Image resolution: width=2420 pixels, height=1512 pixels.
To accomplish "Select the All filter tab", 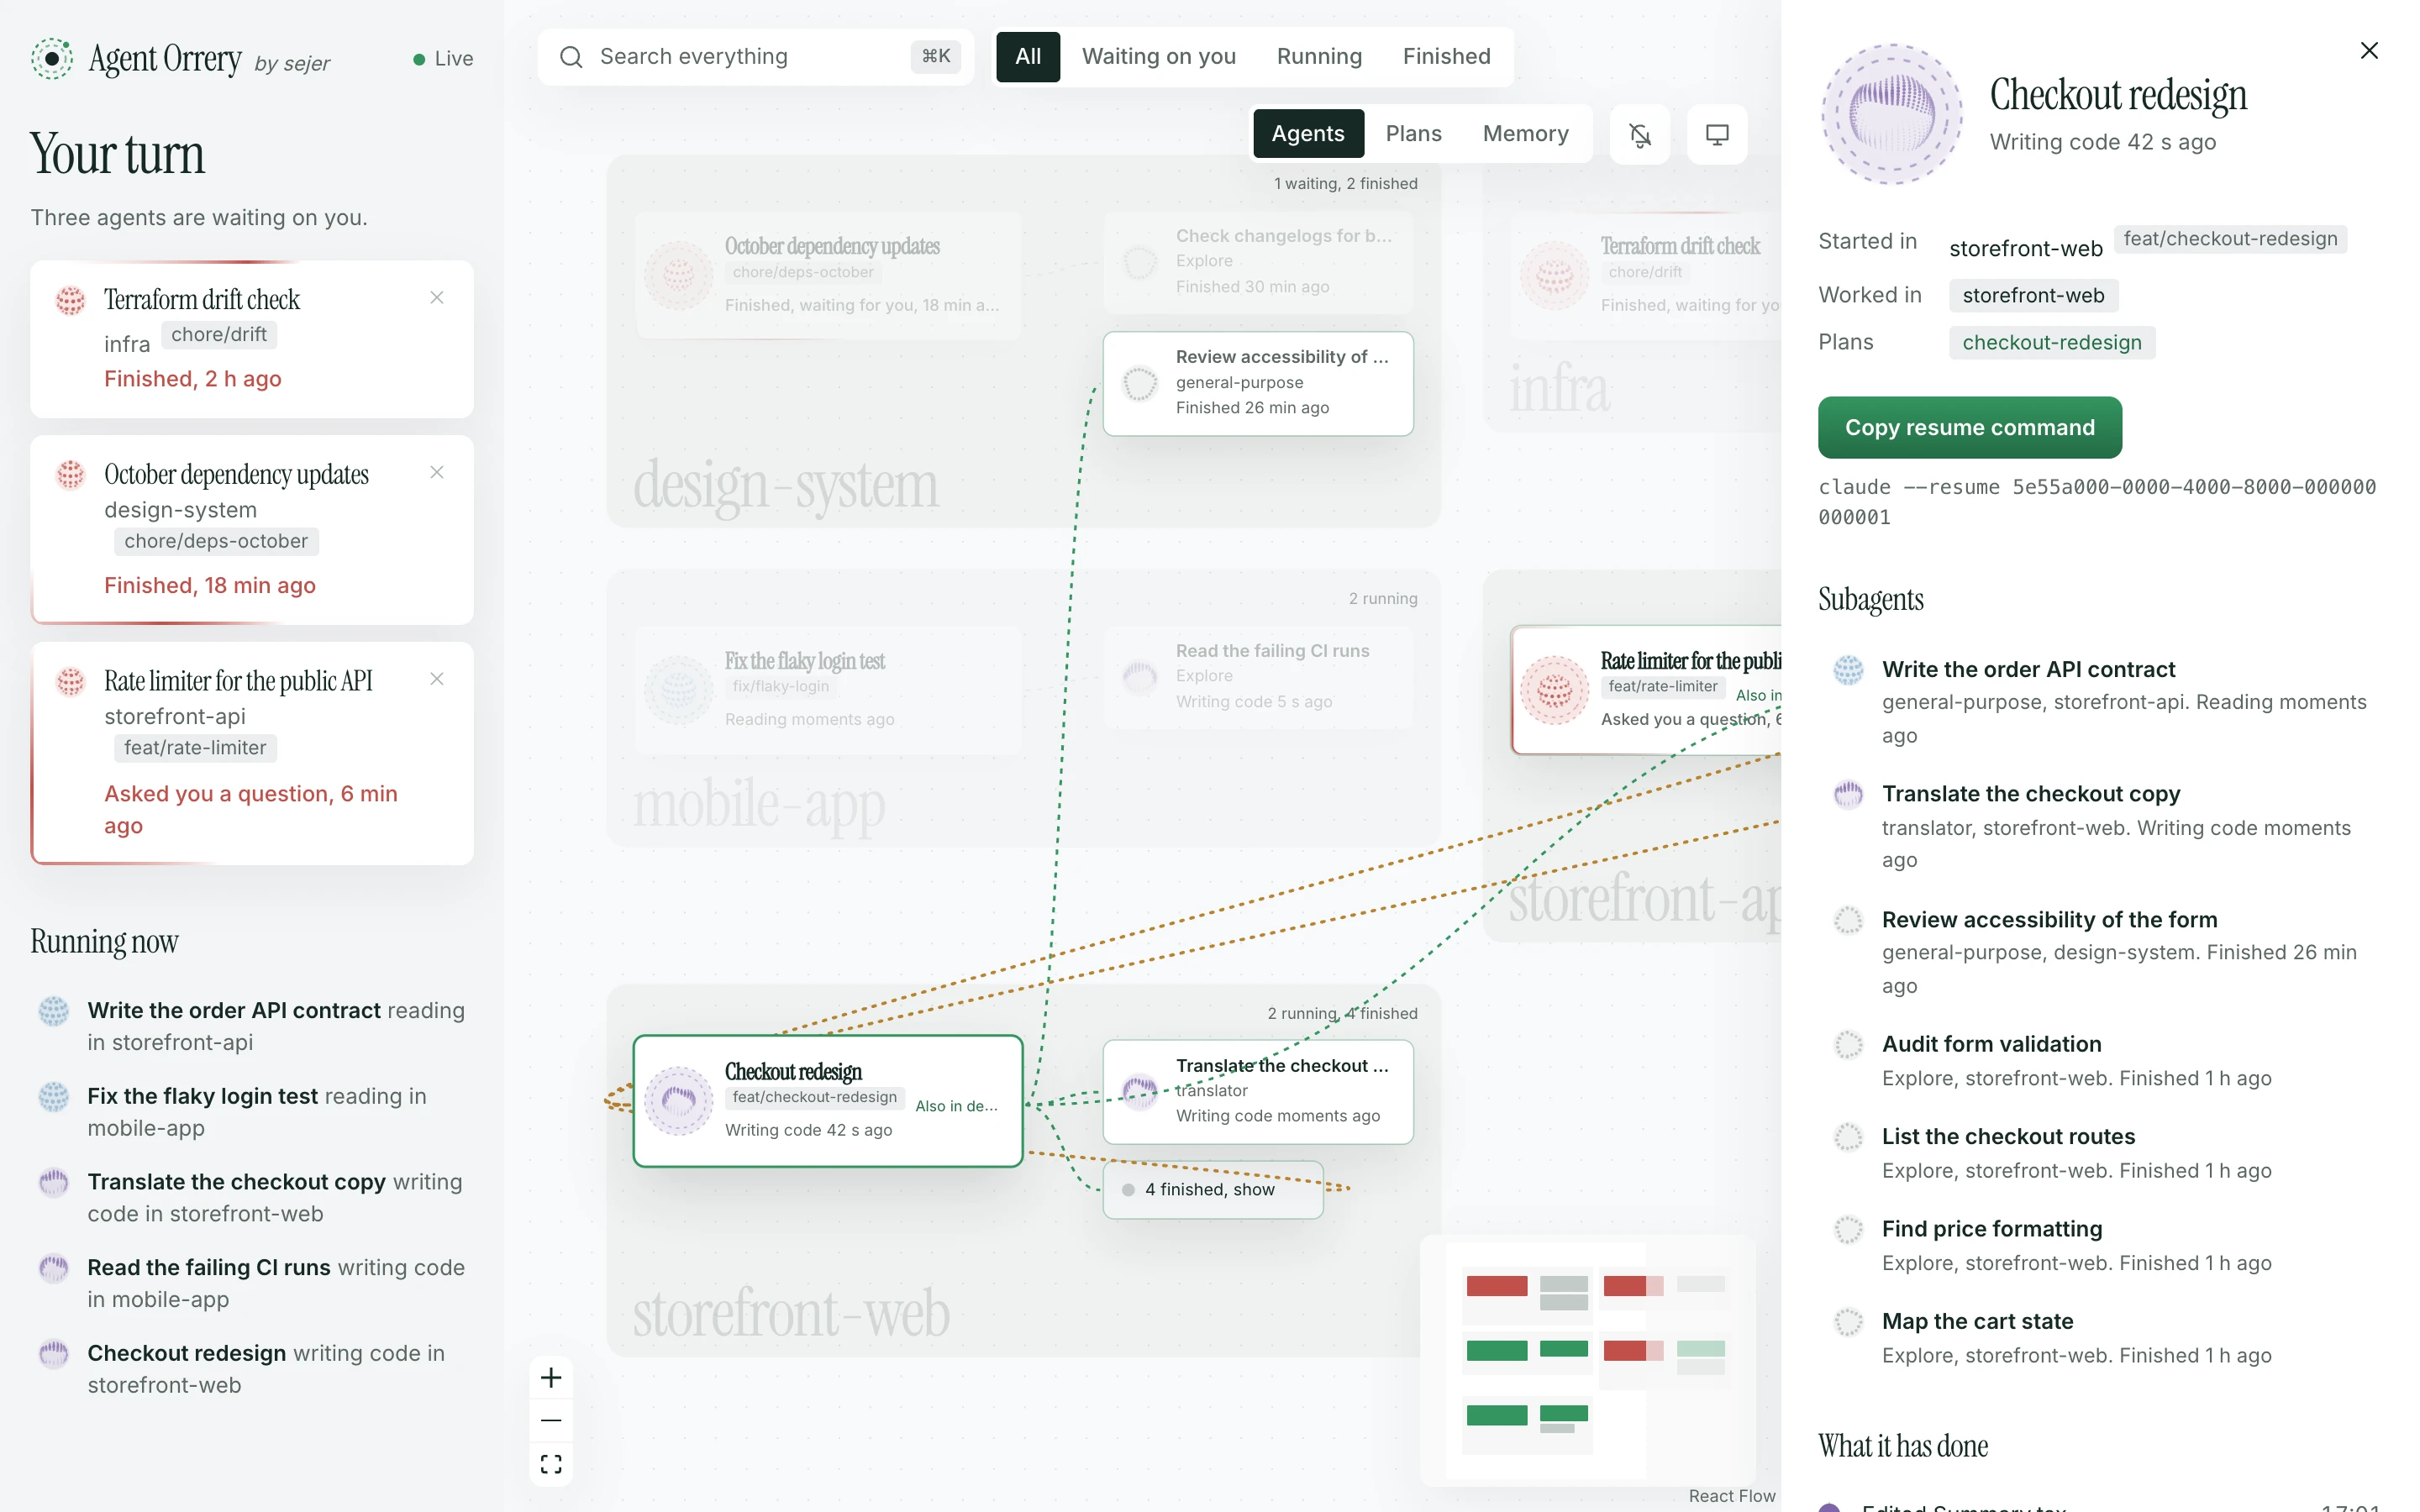I will coord(1028,57).
